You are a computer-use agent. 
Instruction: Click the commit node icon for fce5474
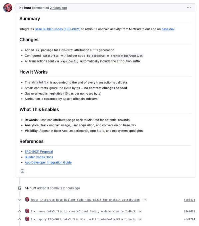click(x=20, y=200)
